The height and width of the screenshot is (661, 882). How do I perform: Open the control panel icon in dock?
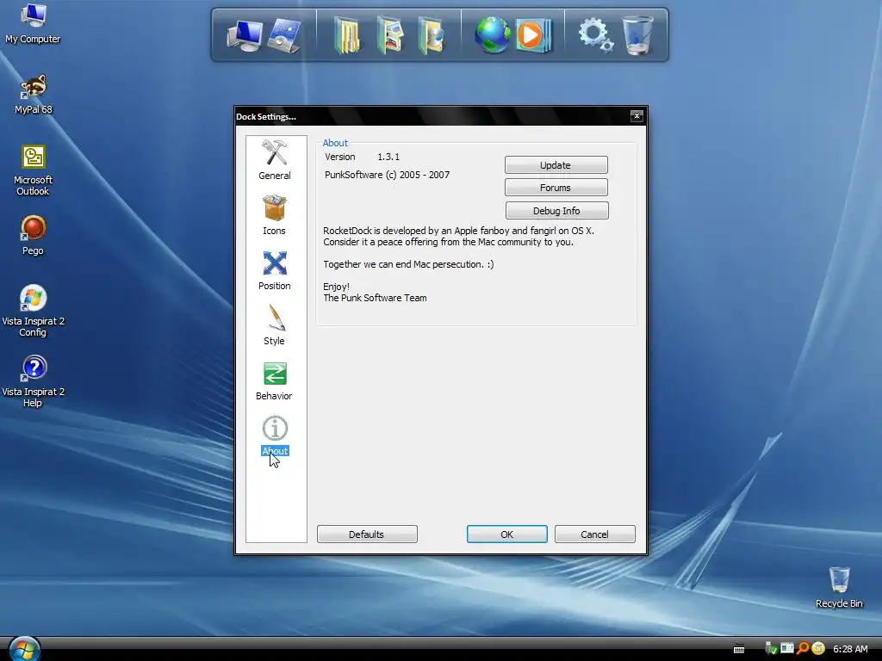pyautogui.click(x=284, y=36)
